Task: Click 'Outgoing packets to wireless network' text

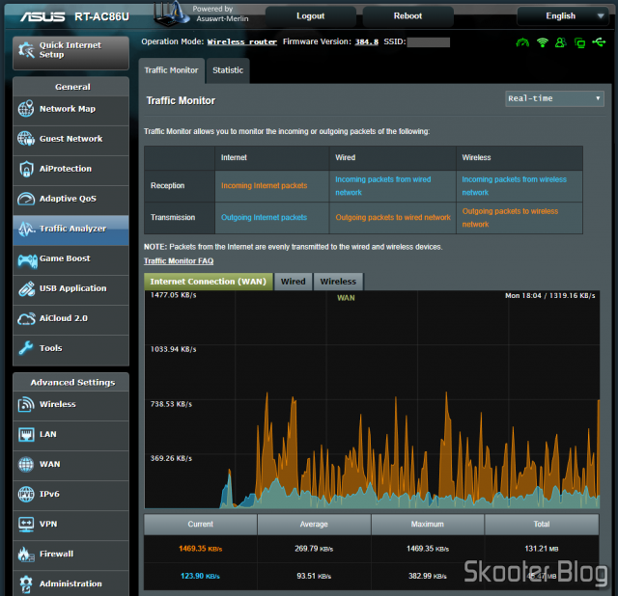Action: pyautogui.click(x=510, y=218)
